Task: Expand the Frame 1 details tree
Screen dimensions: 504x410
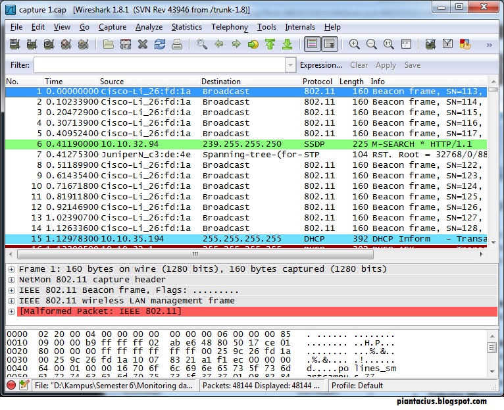Action: coord(11,269)
